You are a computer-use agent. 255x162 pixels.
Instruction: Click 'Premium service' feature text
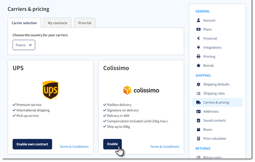(29, 105)
